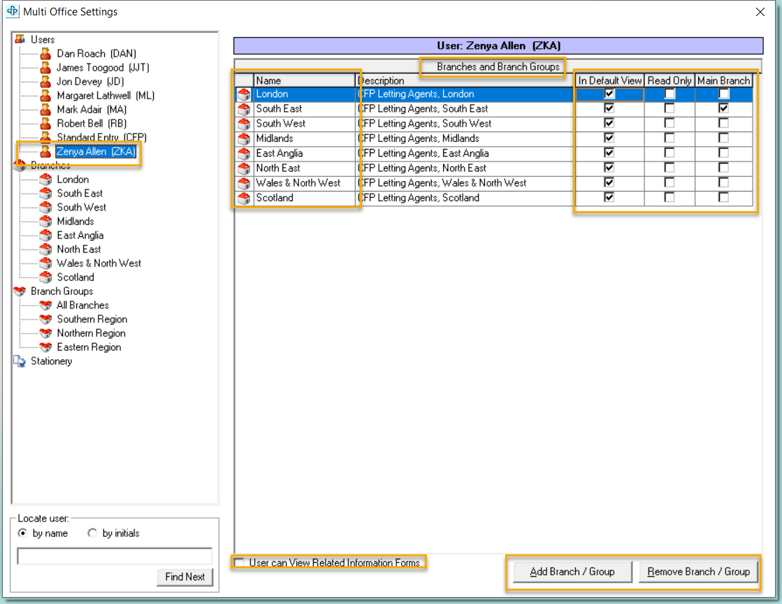This screenshot has width=782, height=604.
Task: Click the Jon Devey user icon
Action: pyautogui.click(x=46, y=81)
